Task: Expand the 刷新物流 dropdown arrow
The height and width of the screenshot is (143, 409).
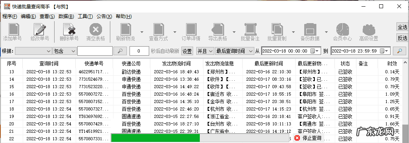Action: [x=142, y=32]
